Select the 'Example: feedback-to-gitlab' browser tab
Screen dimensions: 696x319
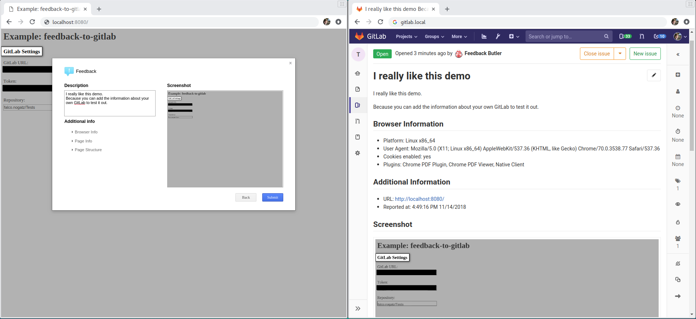48,9
